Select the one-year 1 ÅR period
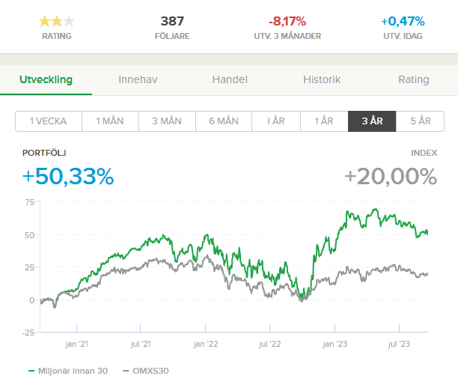Image resolution: width=458 pixels, height=382 pixels. click(x=324, y=121)
